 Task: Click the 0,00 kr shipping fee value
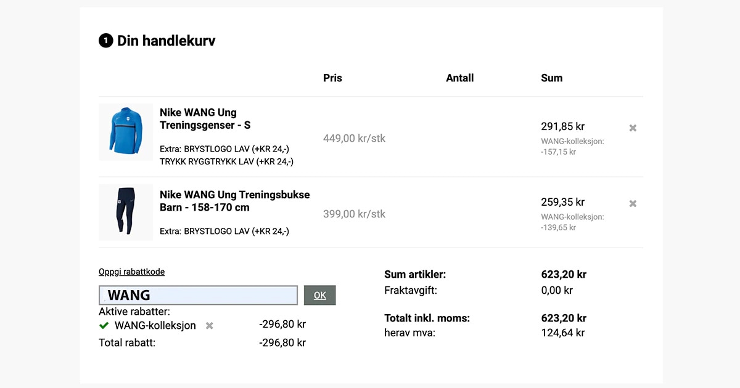(x=557, y=290)
